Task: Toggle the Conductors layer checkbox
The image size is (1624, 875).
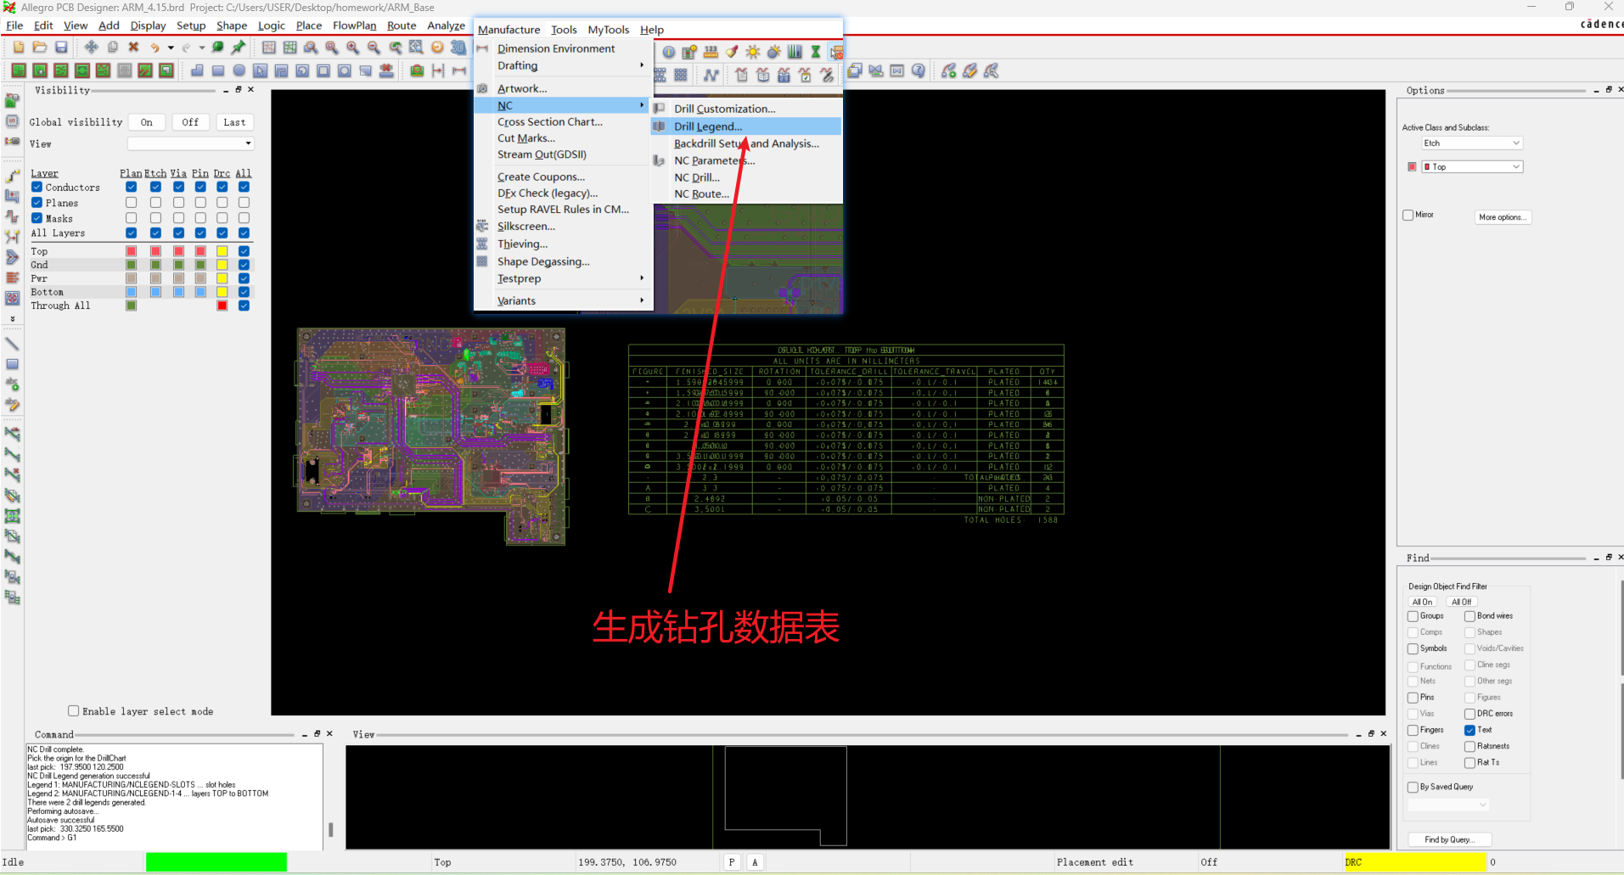Action: (x=37, y=187)
